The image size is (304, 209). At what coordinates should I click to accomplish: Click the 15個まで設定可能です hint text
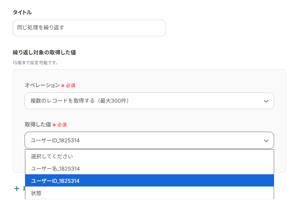pyautogui.click(x=36, y=63)
